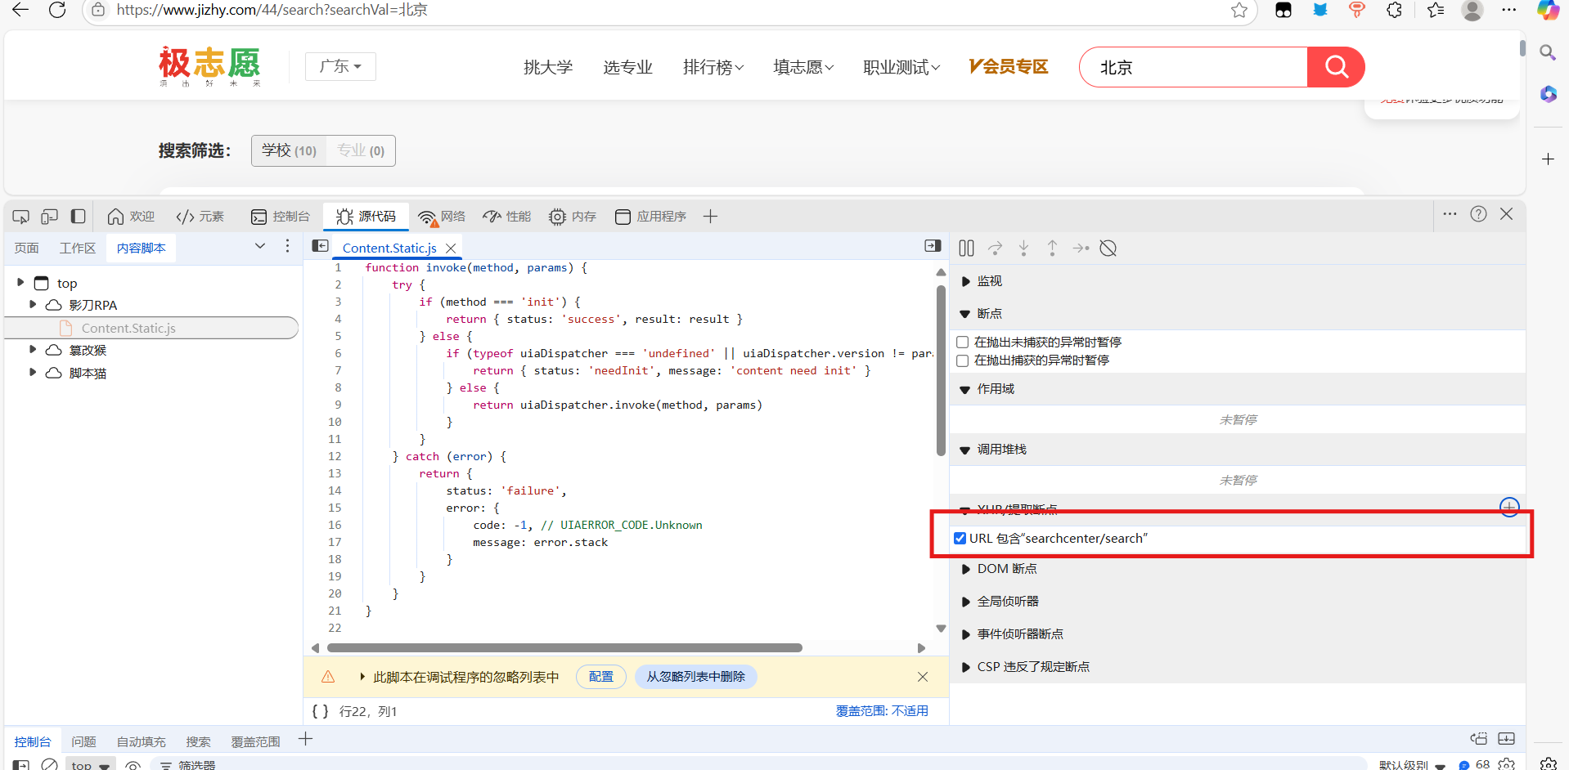Pretty print code with braces icon
The height and width of the screenshot is (770, 1569).
click(x=321, y=711)
